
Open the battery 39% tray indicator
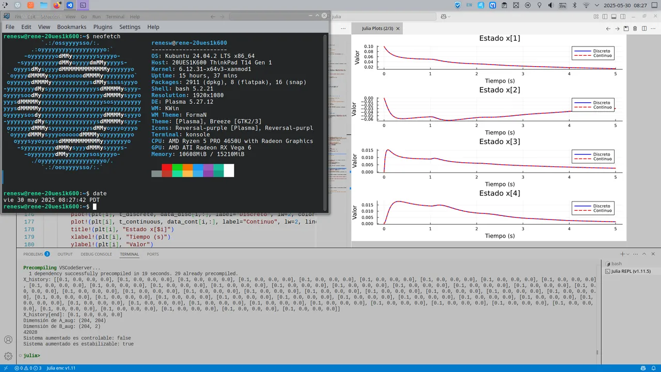(563, 6)
